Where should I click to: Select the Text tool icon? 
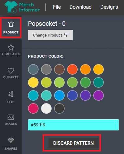pos(11,94)
